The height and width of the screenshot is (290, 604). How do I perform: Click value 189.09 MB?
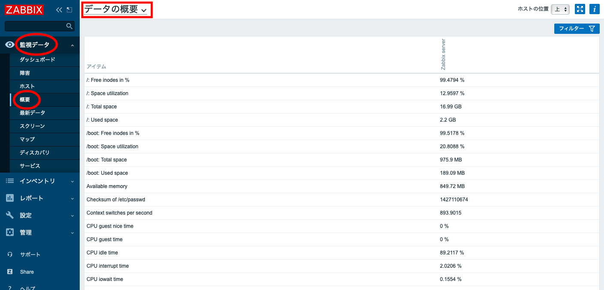pos(452,173)
